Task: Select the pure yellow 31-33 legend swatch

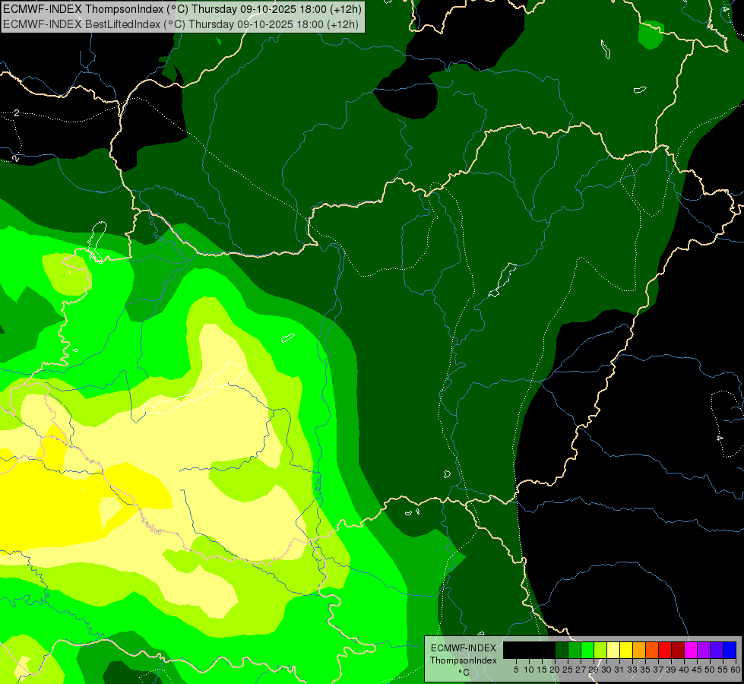Action: (626, 650)
